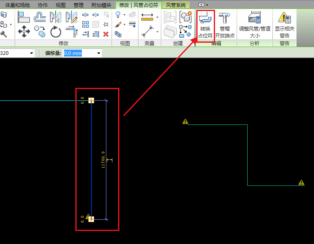Screen dimensions: 314x244
Task: Select the Rotate tool
Action: click(x=56, y=32)
